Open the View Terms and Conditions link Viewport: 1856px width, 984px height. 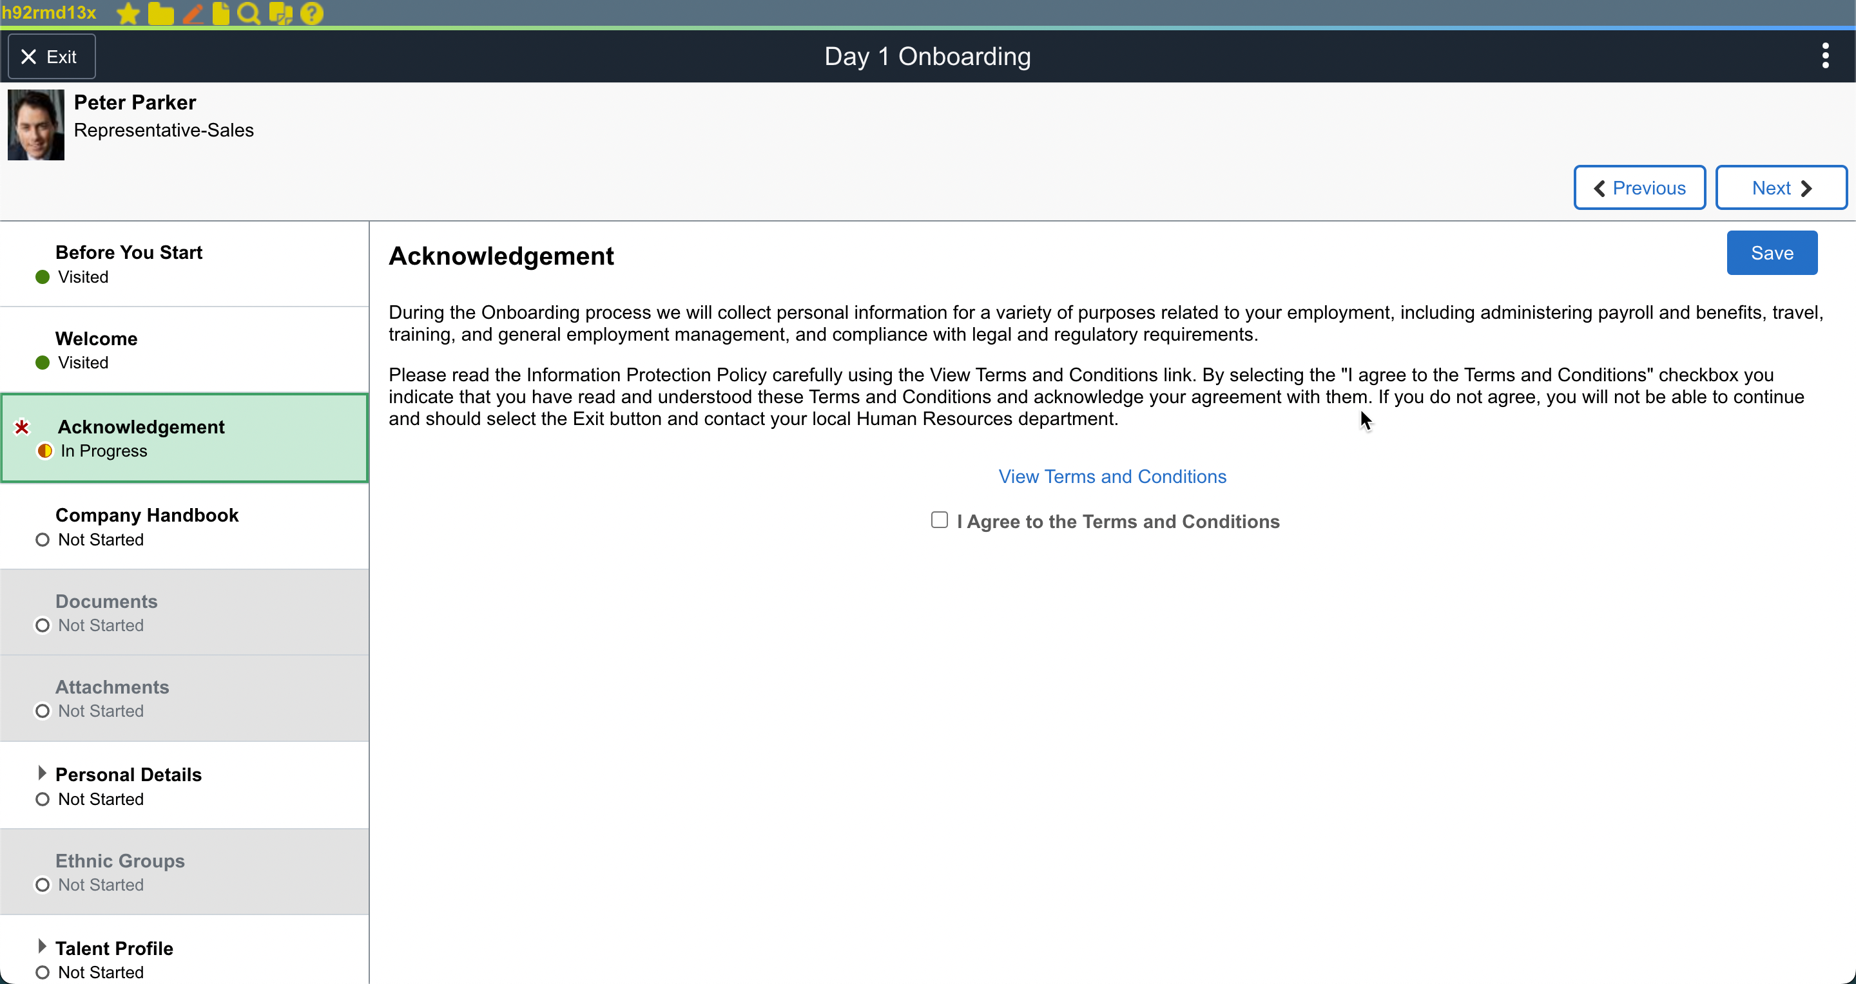(x=1112, y=476)
